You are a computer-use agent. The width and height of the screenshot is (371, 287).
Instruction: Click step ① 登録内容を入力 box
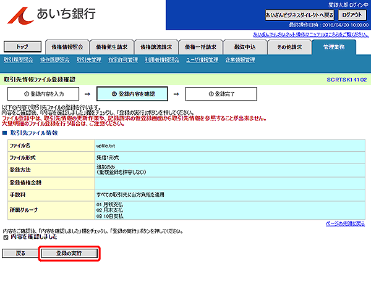(x=43, y=94)
